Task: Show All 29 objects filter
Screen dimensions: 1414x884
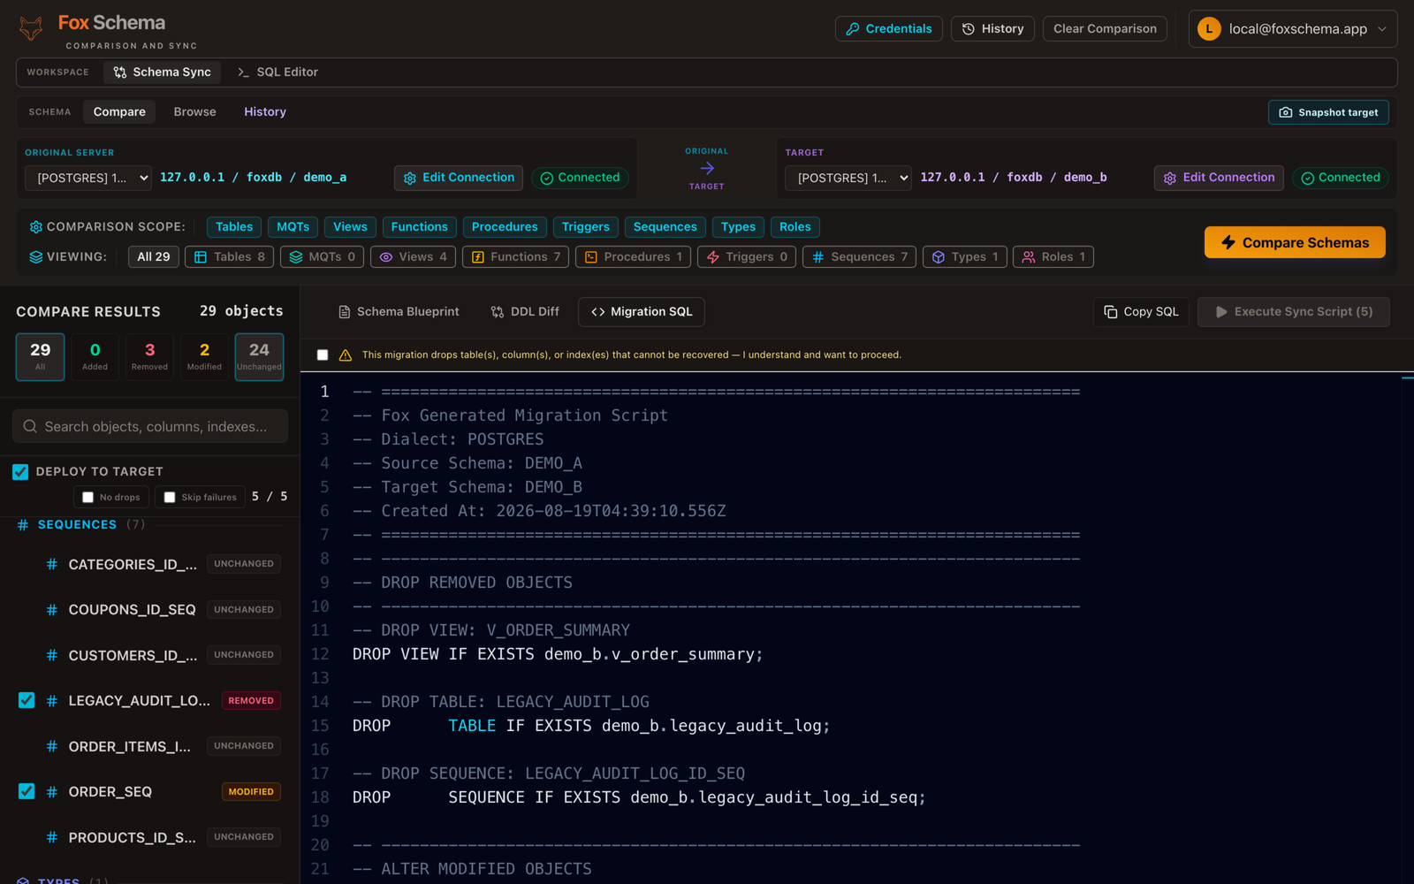Action: [154, 257]
